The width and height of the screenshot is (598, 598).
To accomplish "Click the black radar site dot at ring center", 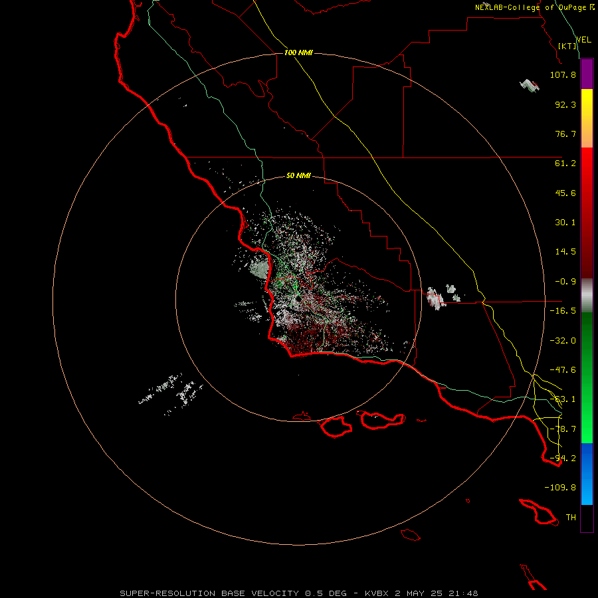I will 298,300.
